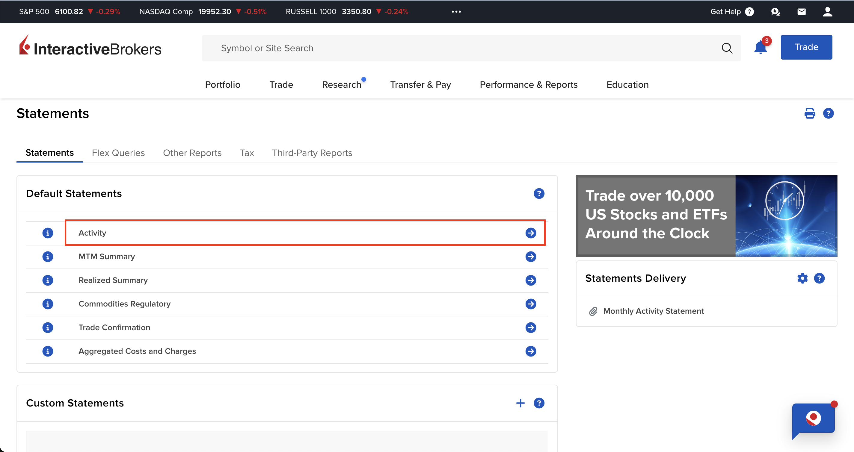
Task: Open the chat support icon in top bar
Action: tap(775, 12)
